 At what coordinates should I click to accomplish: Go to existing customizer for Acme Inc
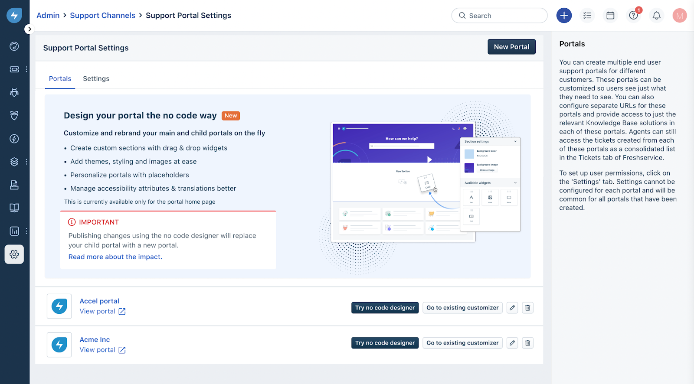[462, 343]
